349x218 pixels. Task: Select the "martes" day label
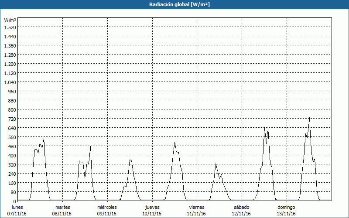click(x=63, y=207)
